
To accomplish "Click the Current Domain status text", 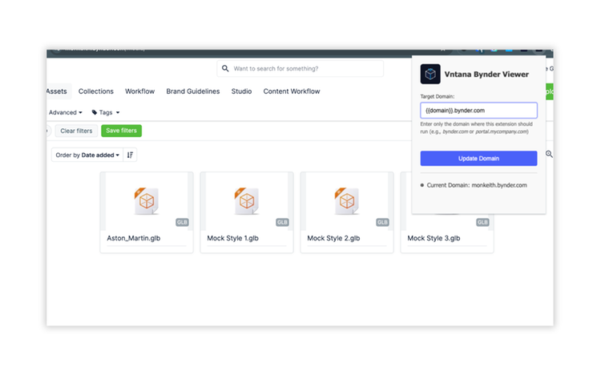I will pos(477,185).
